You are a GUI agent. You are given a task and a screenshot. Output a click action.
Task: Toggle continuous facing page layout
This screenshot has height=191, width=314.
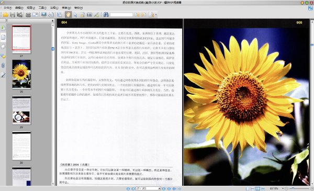tap(263, 188)
